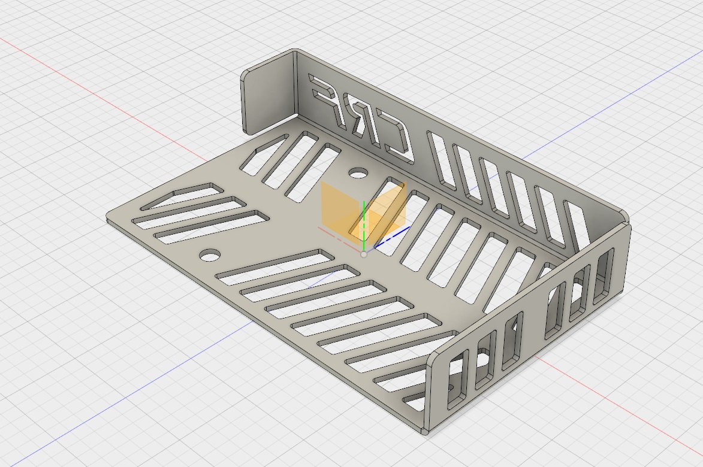Viewport: 703px width, 467px height.
Task: Click the origin point at the axes center
Action: [364, 254]
